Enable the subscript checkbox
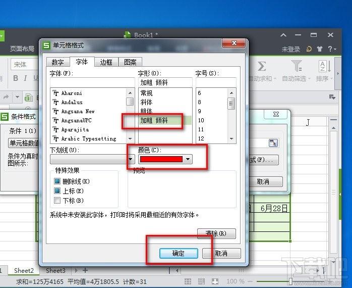 pos(57,200)
